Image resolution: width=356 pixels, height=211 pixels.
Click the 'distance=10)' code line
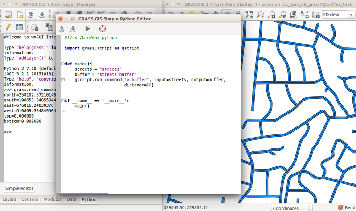pos(139,85)
